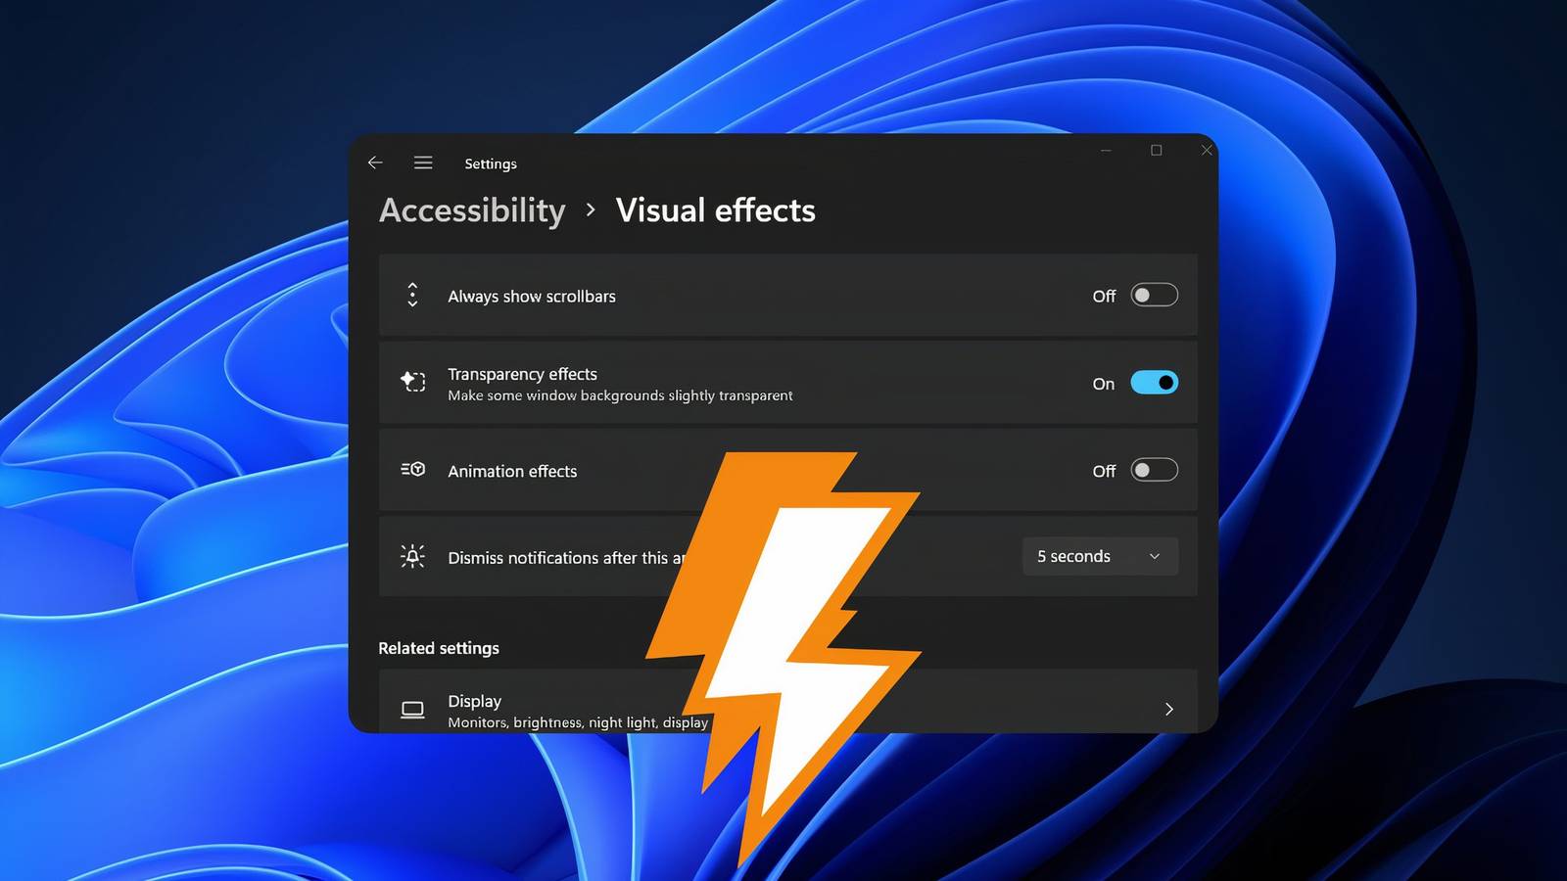Click the Transparency effects toggle track
The image size is (1567, 881).
1154,383
